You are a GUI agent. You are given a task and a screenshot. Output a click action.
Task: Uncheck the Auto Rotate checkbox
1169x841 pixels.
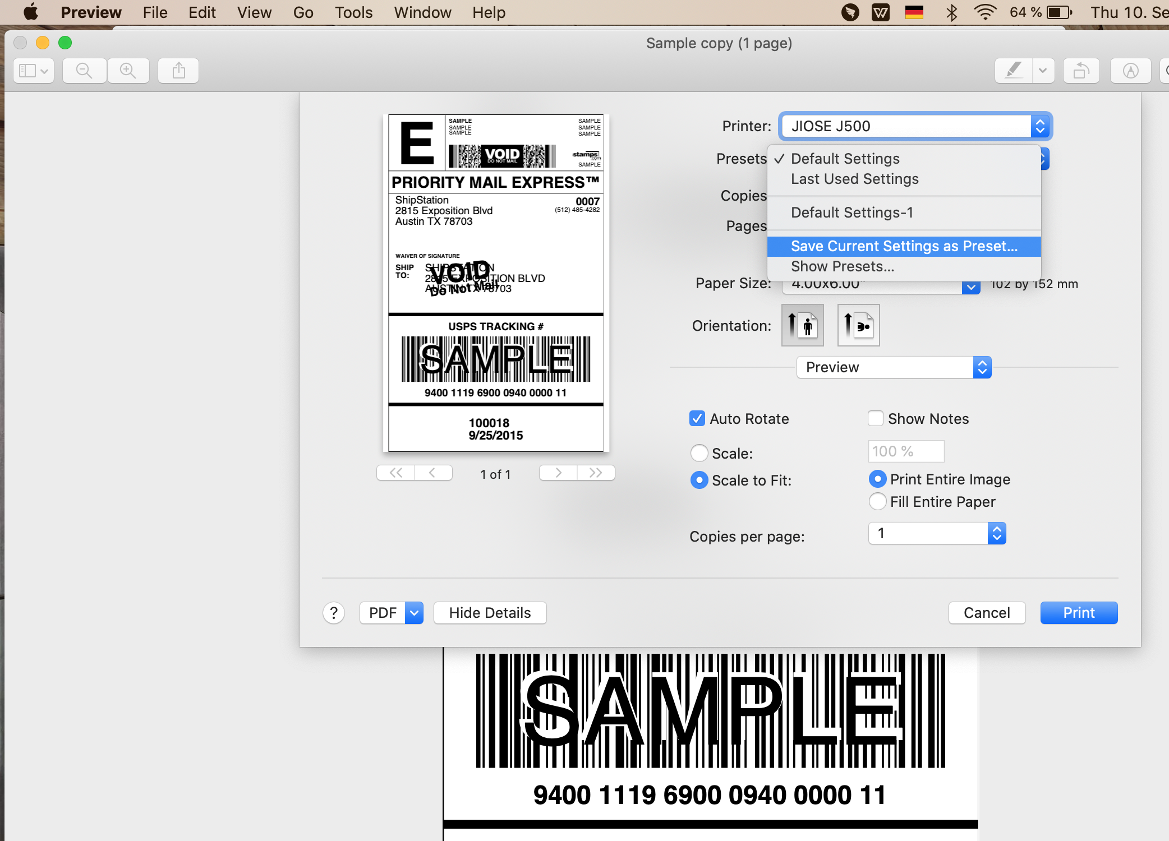click(697, 419)
